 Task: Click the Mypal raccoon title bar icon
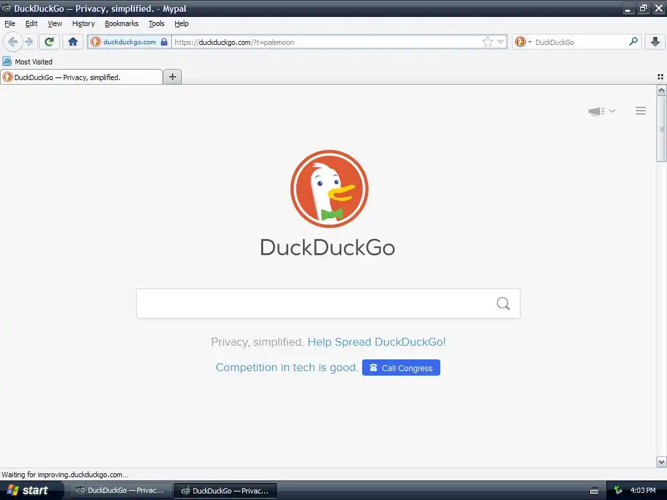[6, 8]
